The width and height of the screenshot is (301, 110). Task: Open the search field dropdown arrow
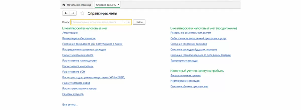pyautogui.click(x=125, y=22)
